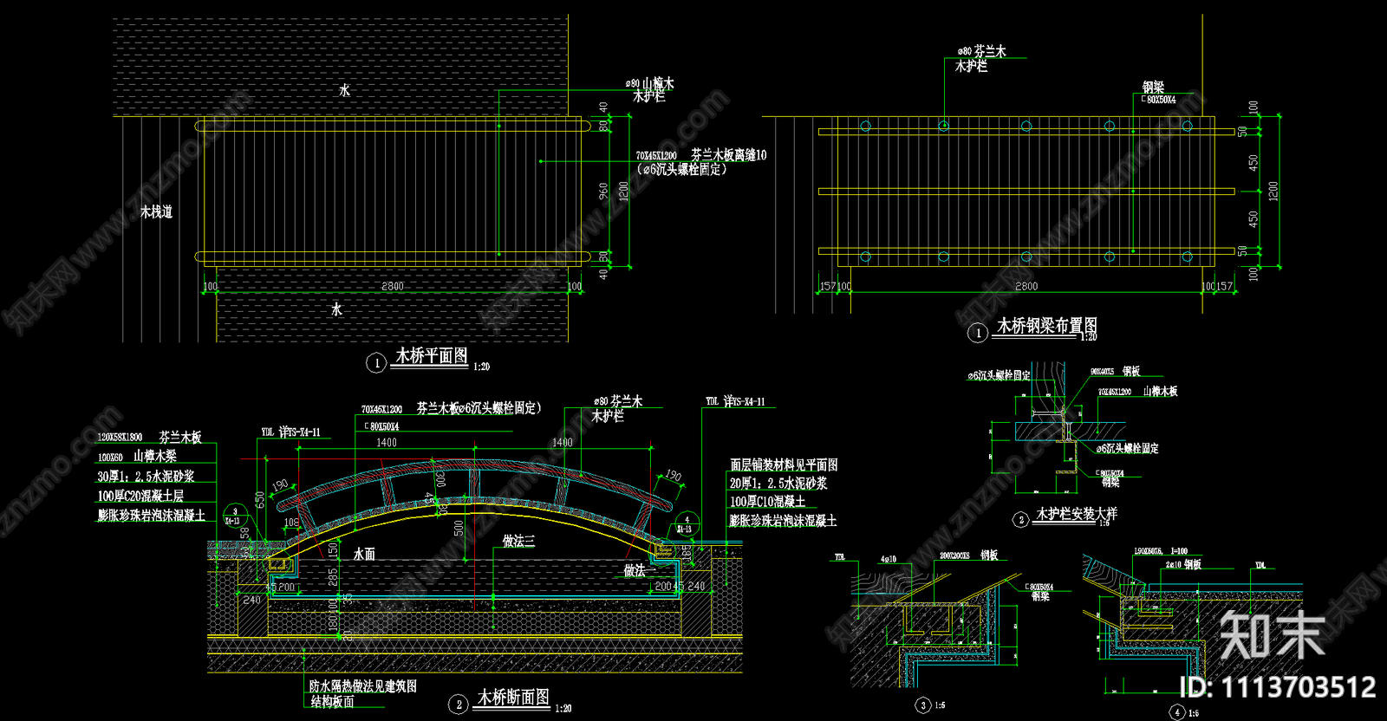Select the 水面 label in section drawing
This screenshot has height=721, width=1387.
pyautogui.click(x=364, y=554)
